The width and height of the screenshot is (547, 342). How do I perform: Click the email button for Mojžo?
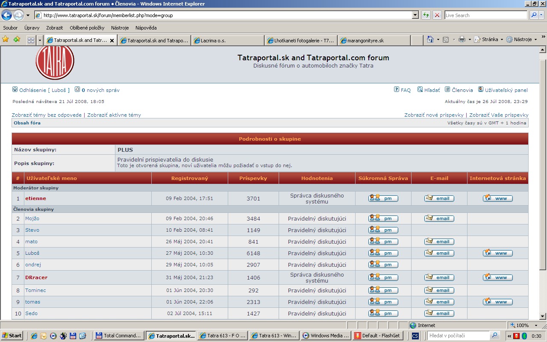click(439, 218)
